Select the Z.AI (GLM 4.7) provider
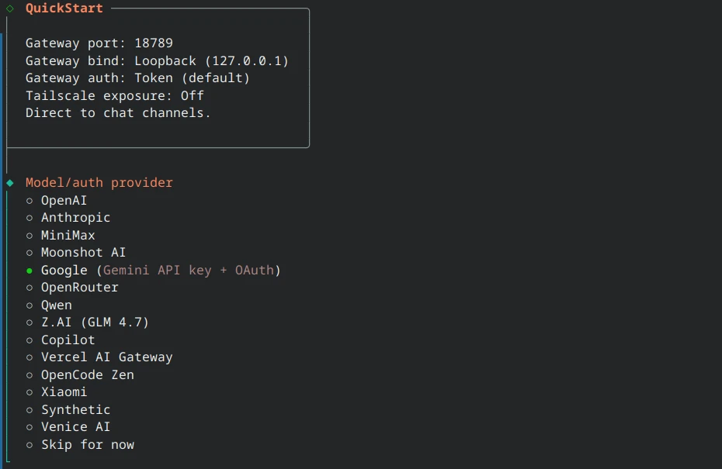 pyautogui.click(x=95, y=322)
